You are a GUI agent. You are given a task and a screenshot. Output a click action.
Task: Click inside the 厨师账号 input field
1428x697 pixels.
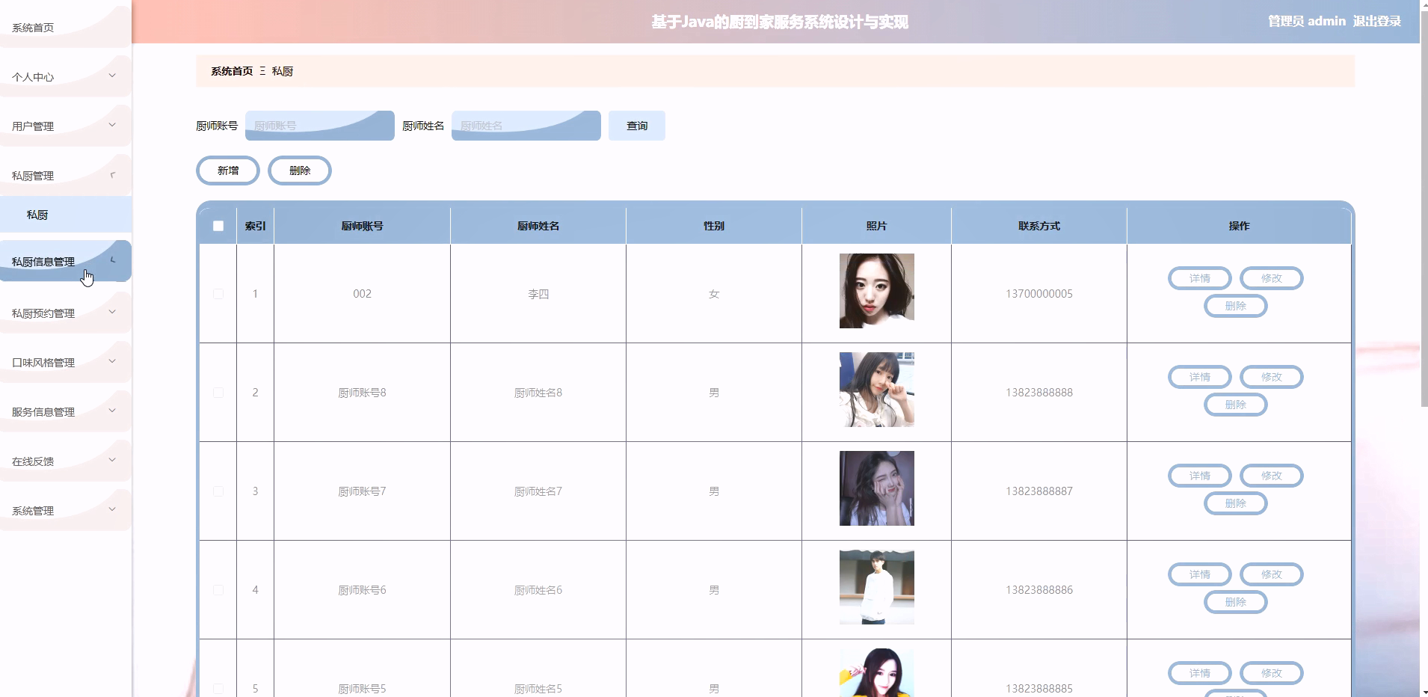pyautogui.click(x=319, y=125)
